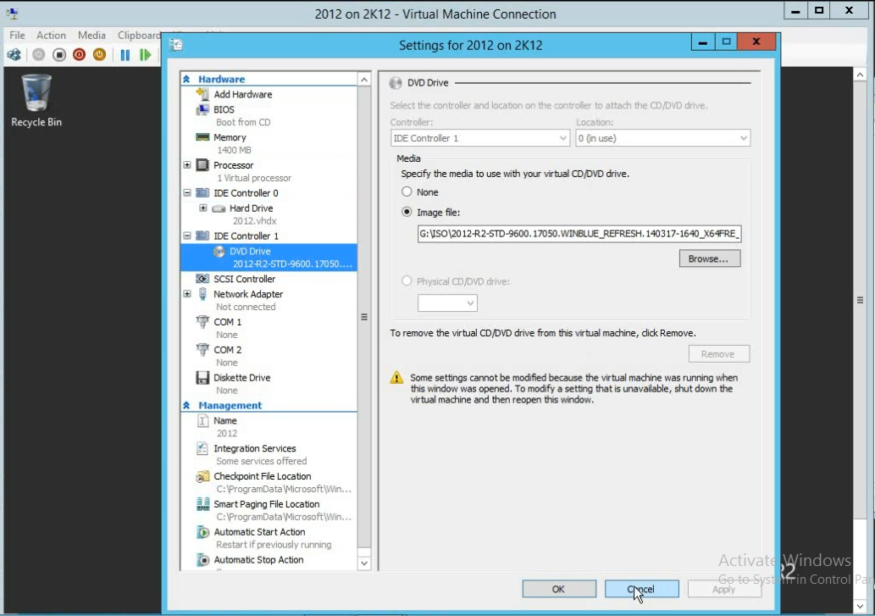The height and width of the screenshot is (616, 875).
Task: Click the green Reset icon in the toolbar
Action: (x=145, y=55)
